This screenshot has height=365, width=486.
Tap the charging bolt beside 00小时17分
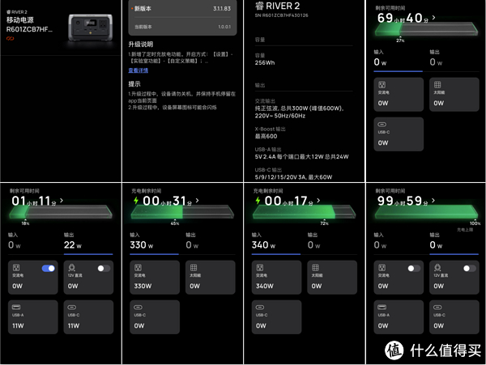pos(258,200)
